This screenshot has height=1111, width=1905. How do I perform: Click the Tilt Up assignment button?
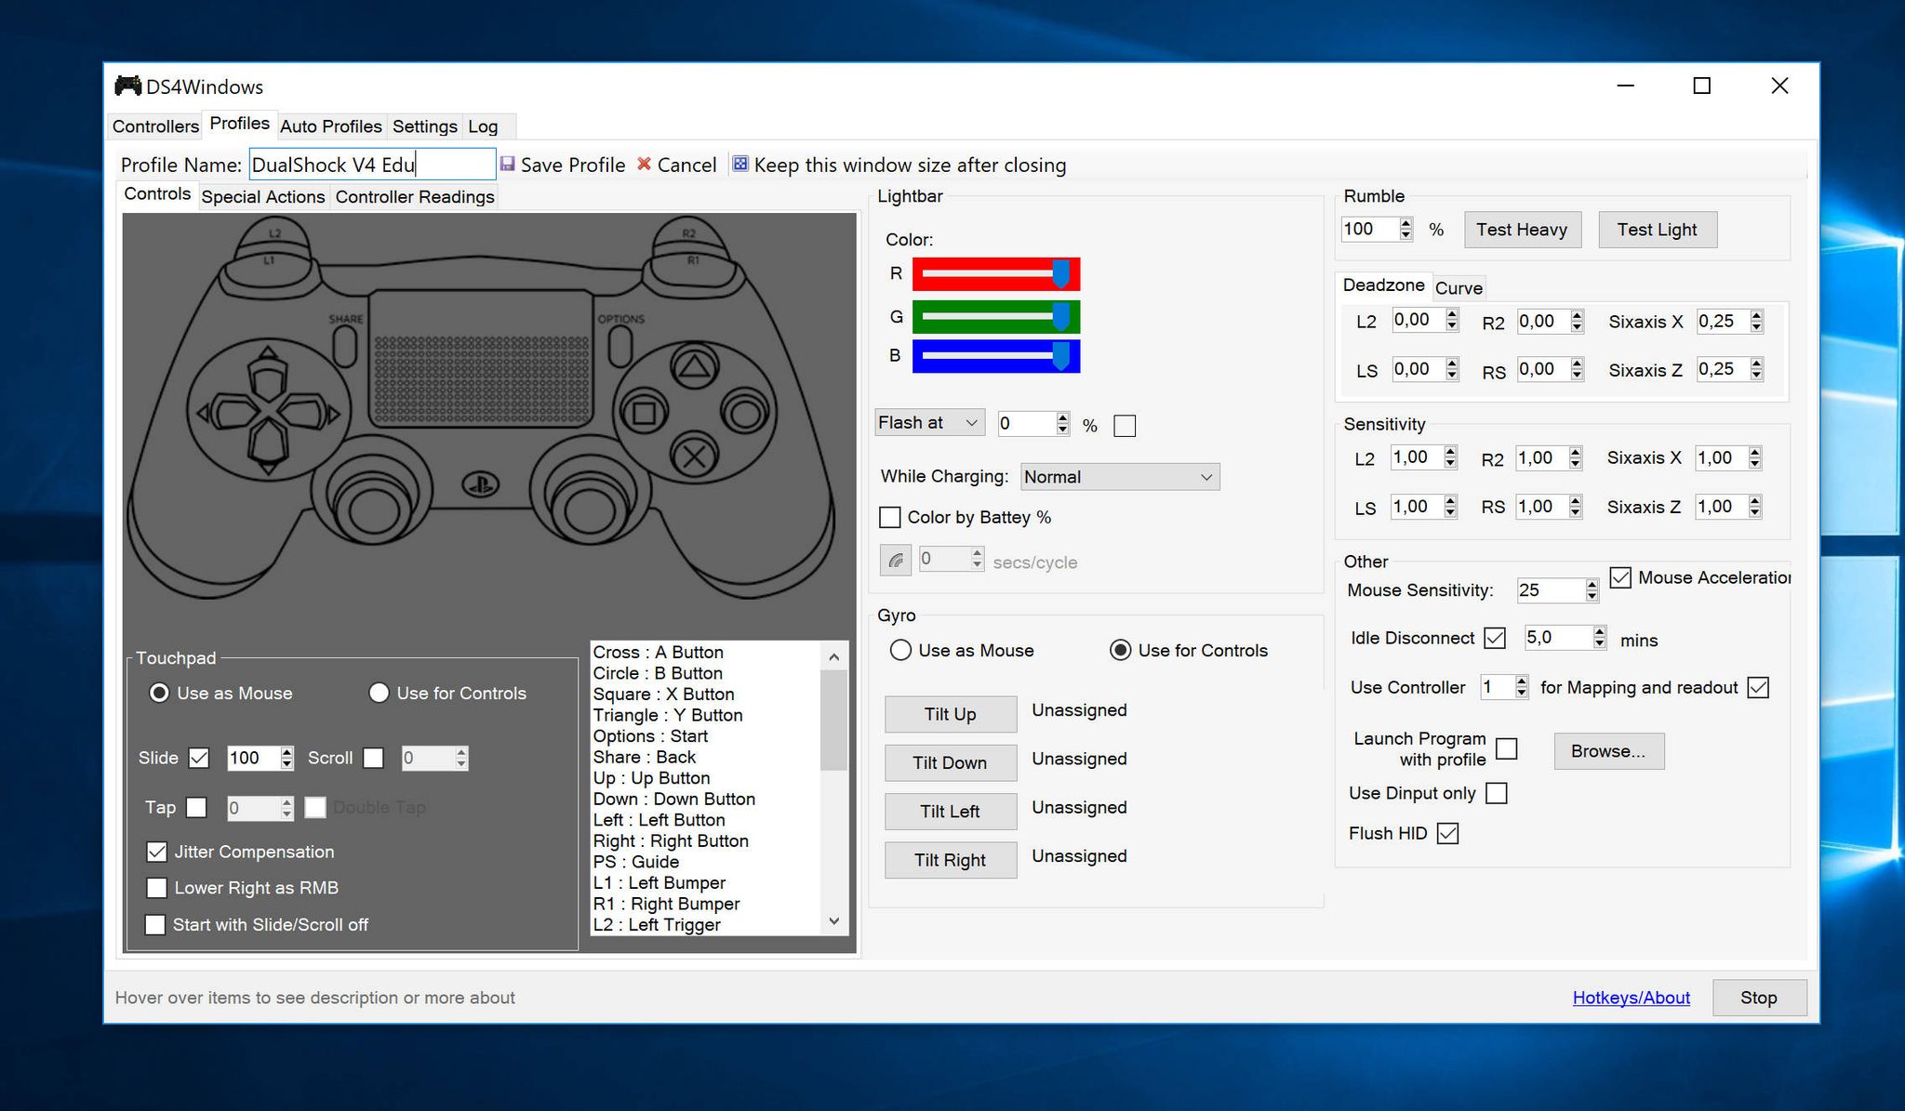click(950, 714)
